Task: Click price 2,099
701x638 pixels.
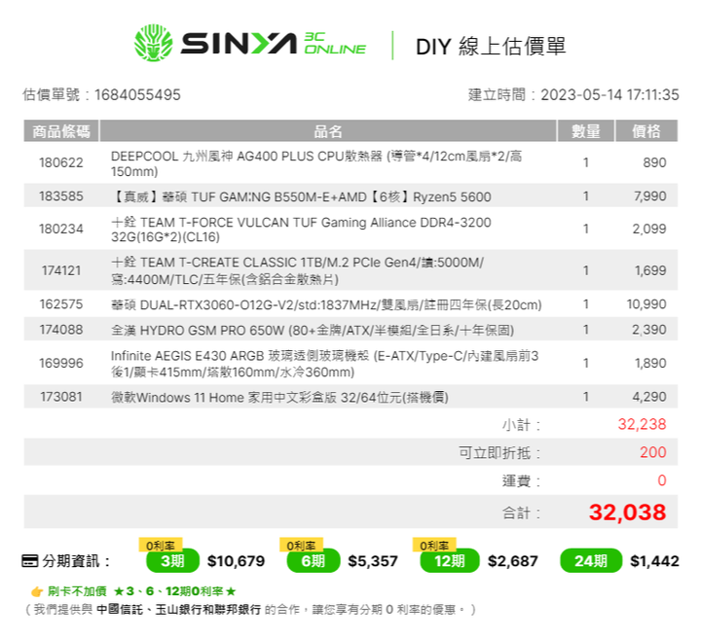Action: (x=649, y=229)
